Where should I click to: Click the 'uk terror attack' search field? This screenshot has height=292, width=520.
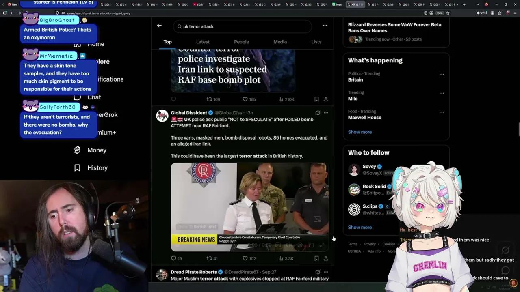pyautogui.click(x=243, y=26)
